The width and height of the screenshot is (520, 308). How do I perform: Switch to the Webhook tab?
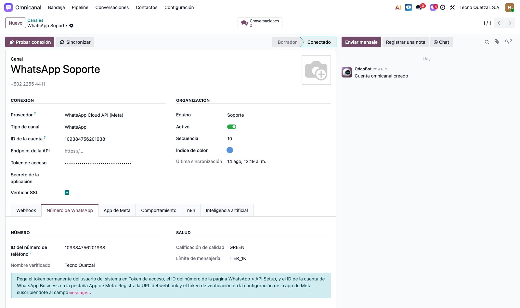tap(26, 210)
